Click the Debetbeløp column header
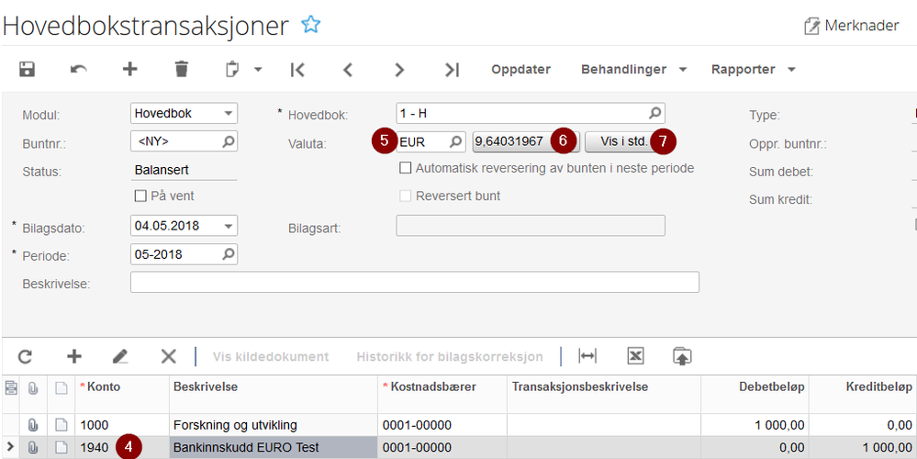Viewport: 917px width, 459px height. [x=755, y=395]
